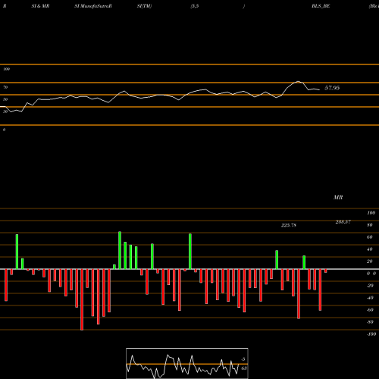
Task: Click the -5 label in mini chart
Action: [243, 359]
